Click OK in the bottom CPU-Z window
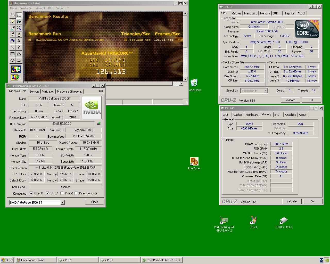The width and height of the screenshot is (330, 264). (x=312, y=201)
